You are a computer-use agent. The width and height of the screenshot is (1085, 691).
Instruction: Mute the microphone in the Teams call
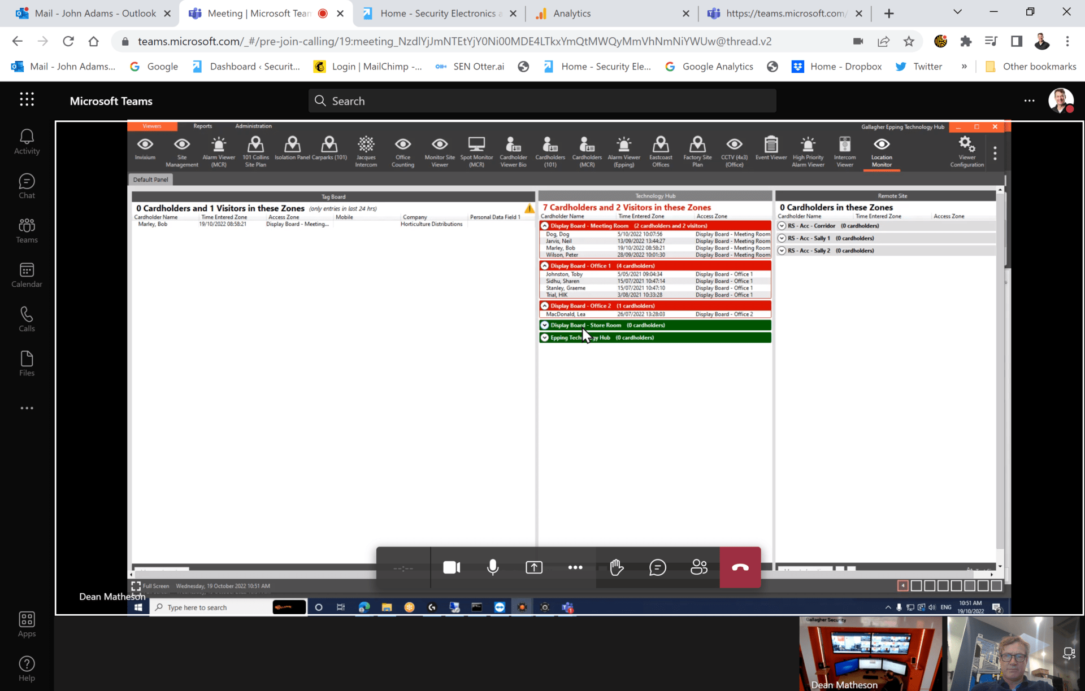coord(492,567)
